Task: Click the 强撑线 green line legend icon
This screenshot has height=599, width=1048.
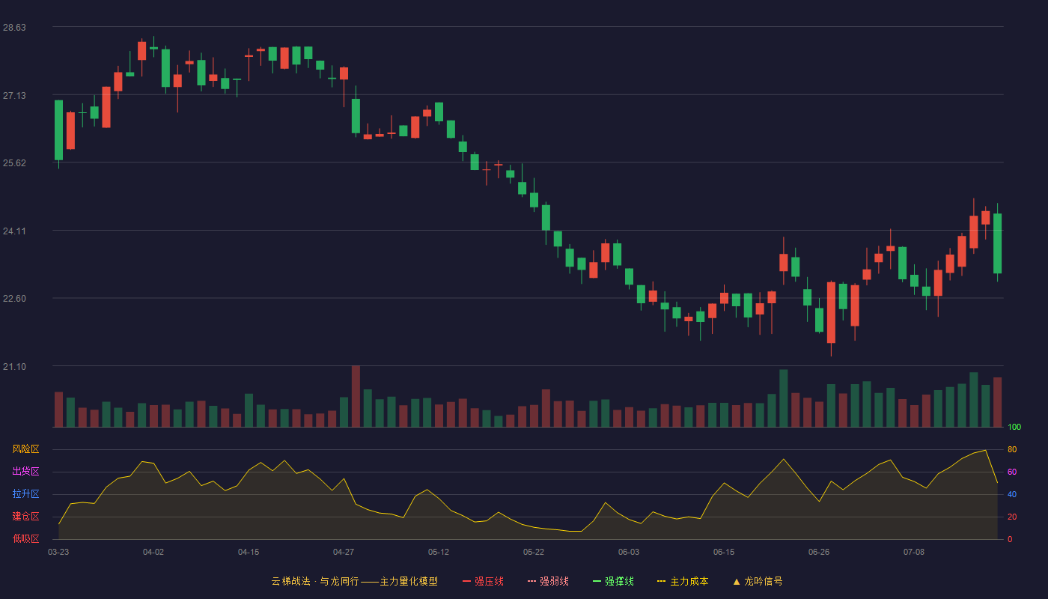Action: pyautogui.click(x=597, y=581)
